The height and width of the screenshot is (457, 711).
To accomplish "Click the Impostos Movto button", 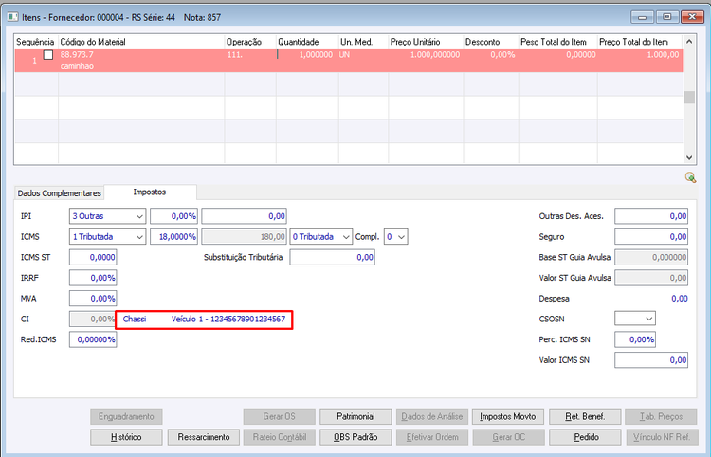I will (508, 416).
